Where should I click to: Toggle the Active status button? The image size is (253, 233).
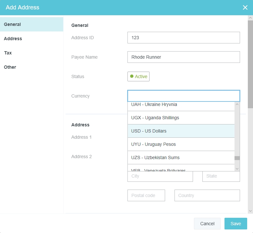coord(139,76)
